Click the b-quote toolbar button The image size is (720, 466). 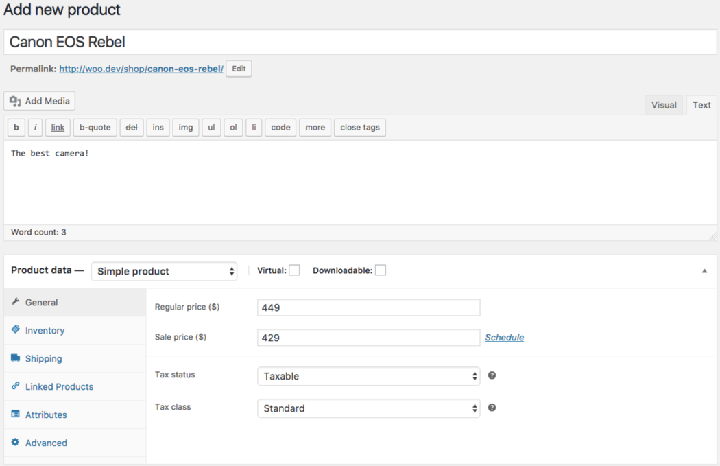pyautogui.click(x=95, y=128)
